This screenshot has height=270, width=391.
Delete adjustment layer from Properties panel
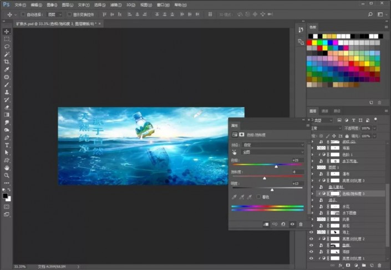pyautogui.click(x=301, y=224)
